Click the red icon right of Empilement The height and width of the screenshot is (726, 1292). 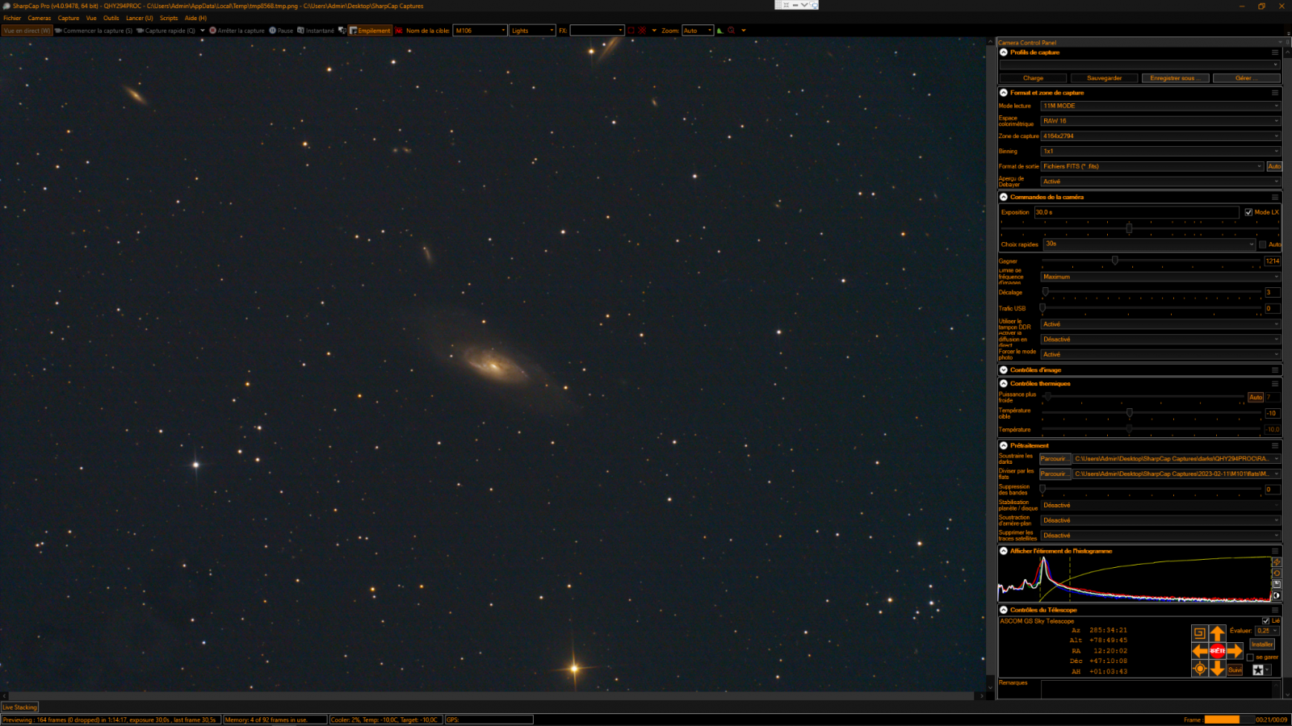pyautogui.click(x=399, y=31)
